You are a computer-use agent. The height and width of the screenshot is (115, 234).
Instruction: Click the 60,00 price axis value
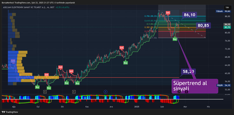tap(227, 73)
